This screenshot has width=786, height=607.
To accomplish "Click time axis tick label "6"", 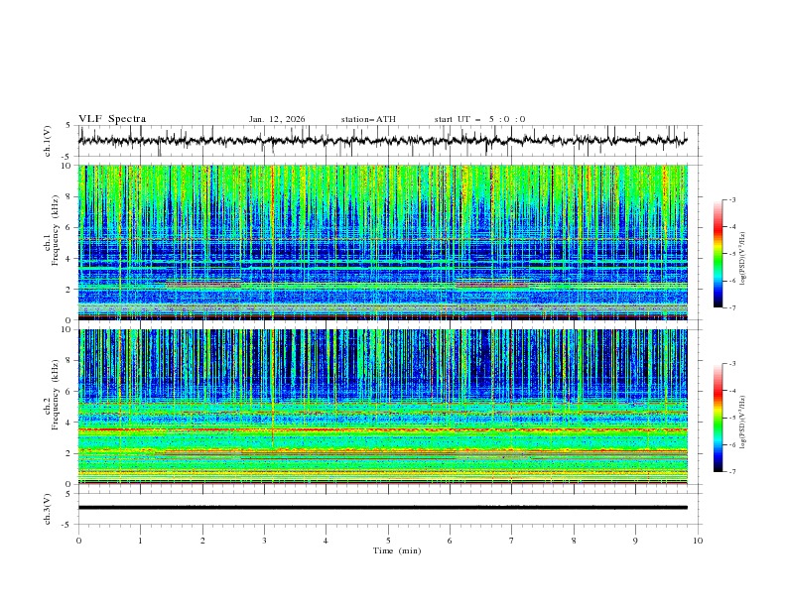I will [x=450, y=541].
